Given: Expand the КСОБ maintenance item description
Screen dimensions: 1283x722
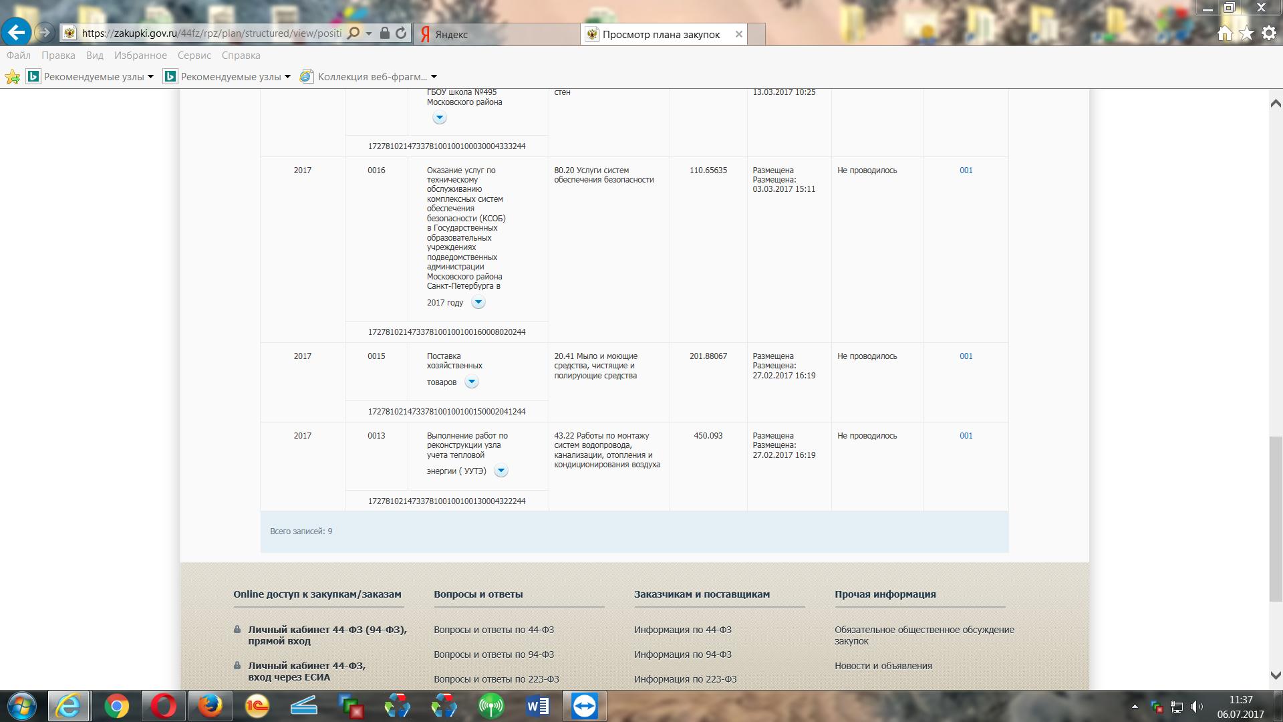Looking at the screenshot, I should [478, 302].
